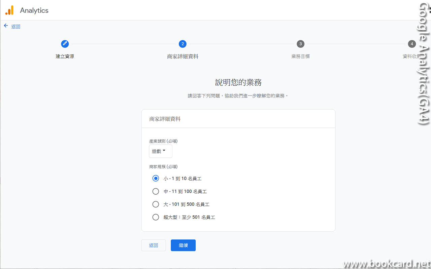The height and width of the screenshot is (269, 431).
Task: Click the progress line between step 2 and 3
Action: [241, 44]
